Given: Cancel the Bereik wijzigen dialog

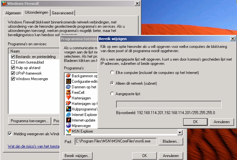Looking at the screenshot, I should (222, 122).
